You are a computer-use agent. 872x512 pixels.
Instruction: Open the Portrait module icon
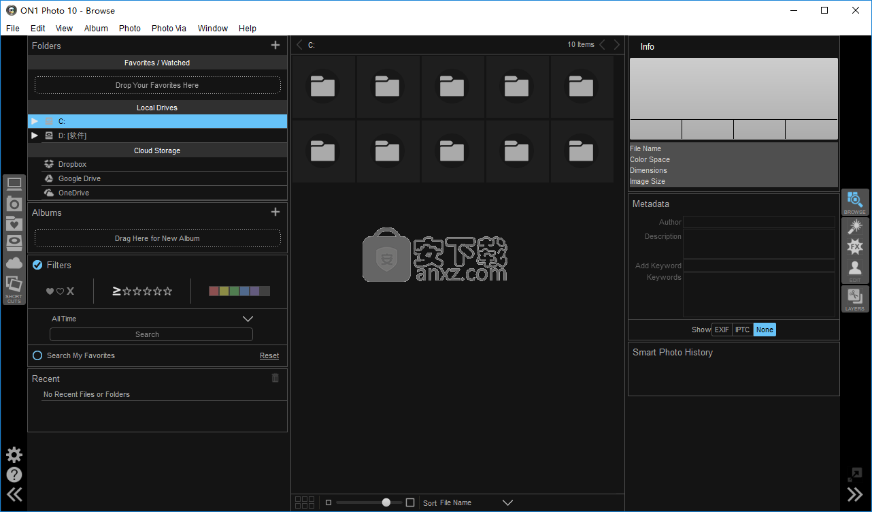click(855, 267)
